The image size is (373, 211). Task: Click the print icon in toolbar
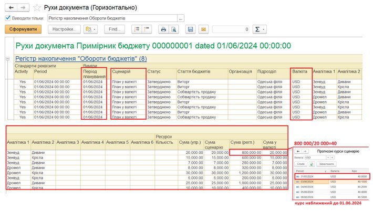163,29
